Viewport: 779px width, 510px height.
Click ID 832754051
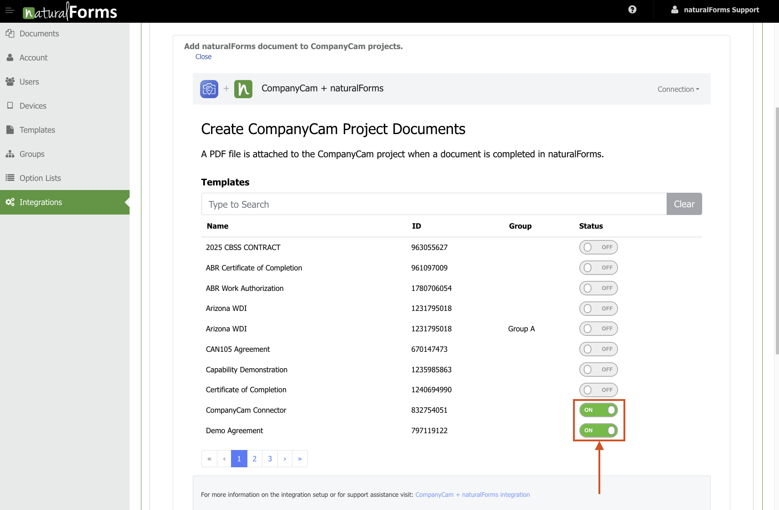click(x=429, y=410)
